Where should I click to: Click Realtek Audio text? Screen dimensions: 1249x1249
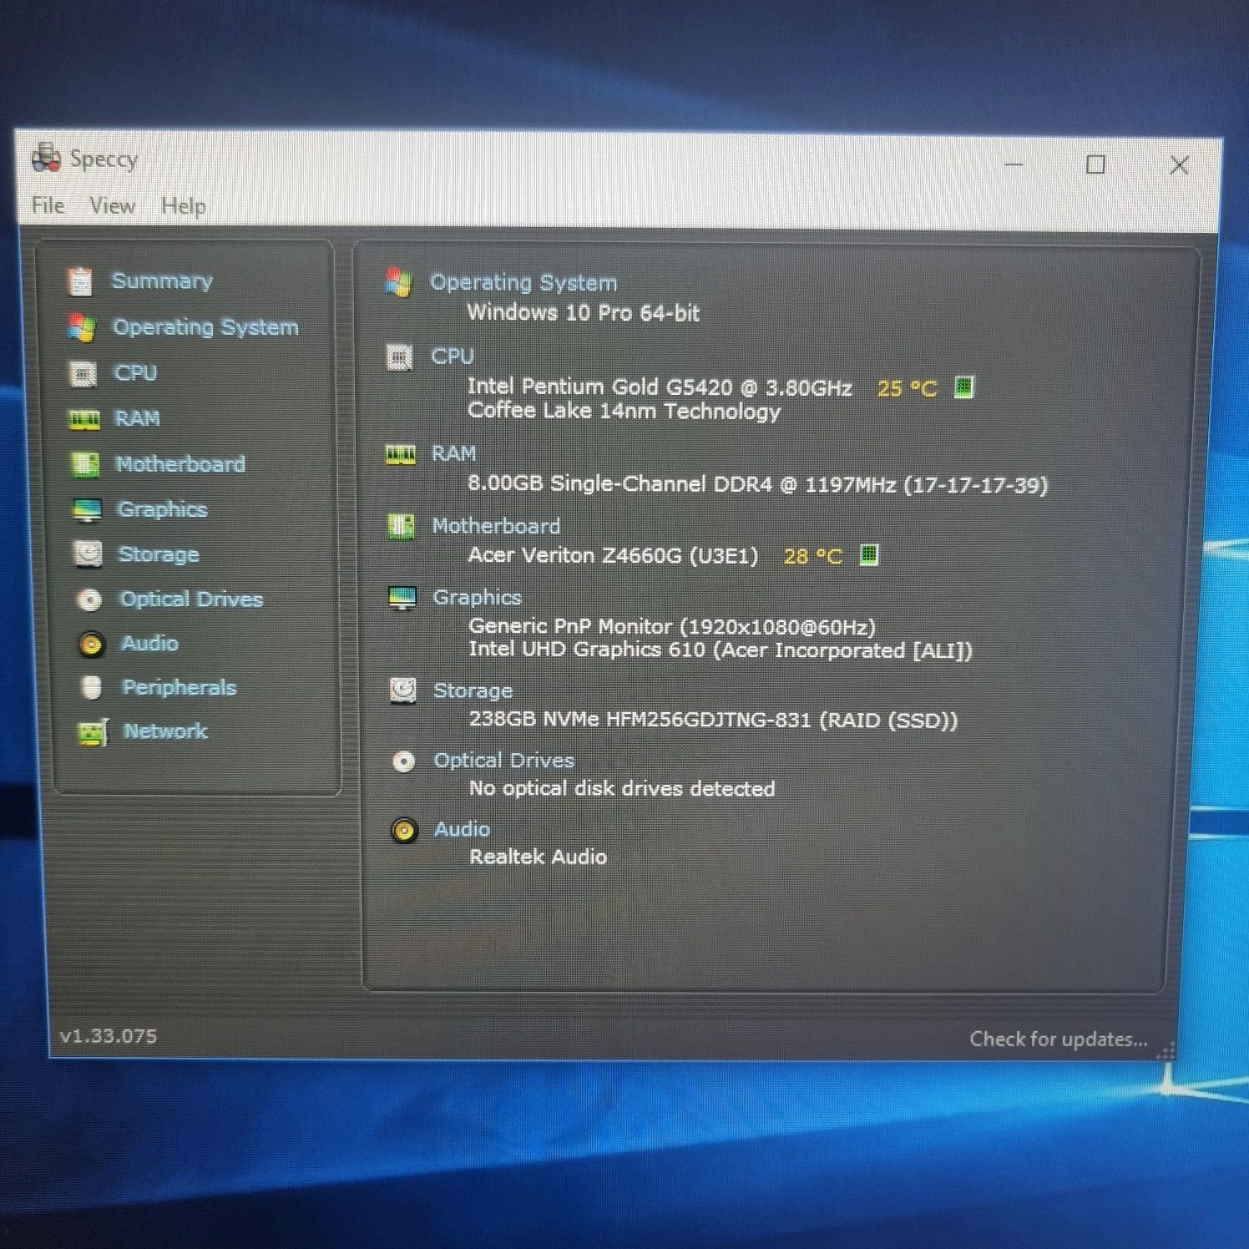click(x=539, y=857)
